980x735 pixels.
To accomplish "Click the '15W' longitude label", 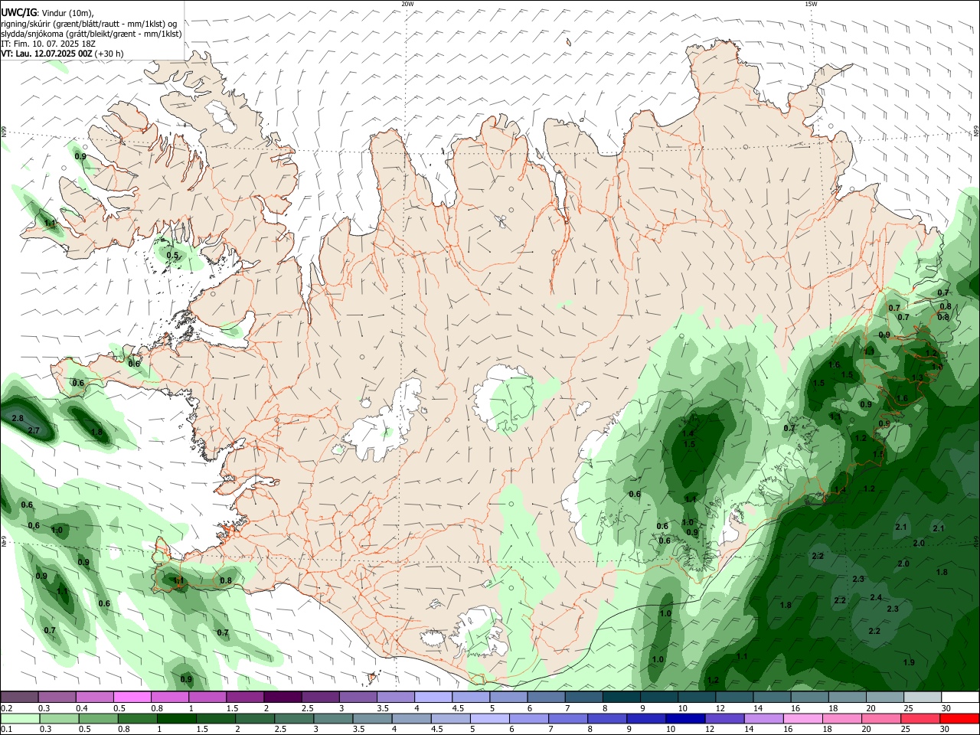I will pos(811,4).
